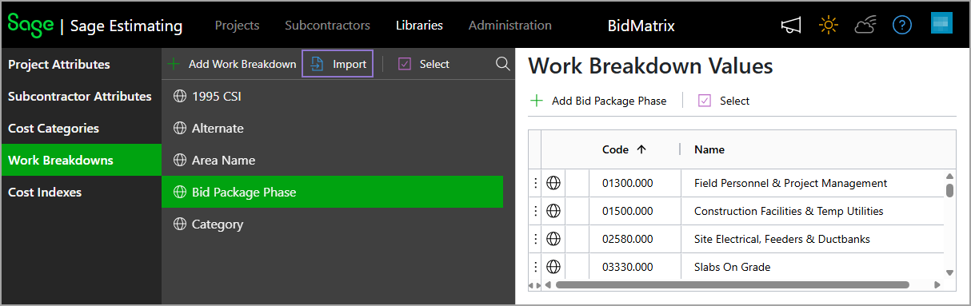The image size is (971, 306).
Task: Click Construction Facilities & Temp Utilities
Action: click(789, 211)
